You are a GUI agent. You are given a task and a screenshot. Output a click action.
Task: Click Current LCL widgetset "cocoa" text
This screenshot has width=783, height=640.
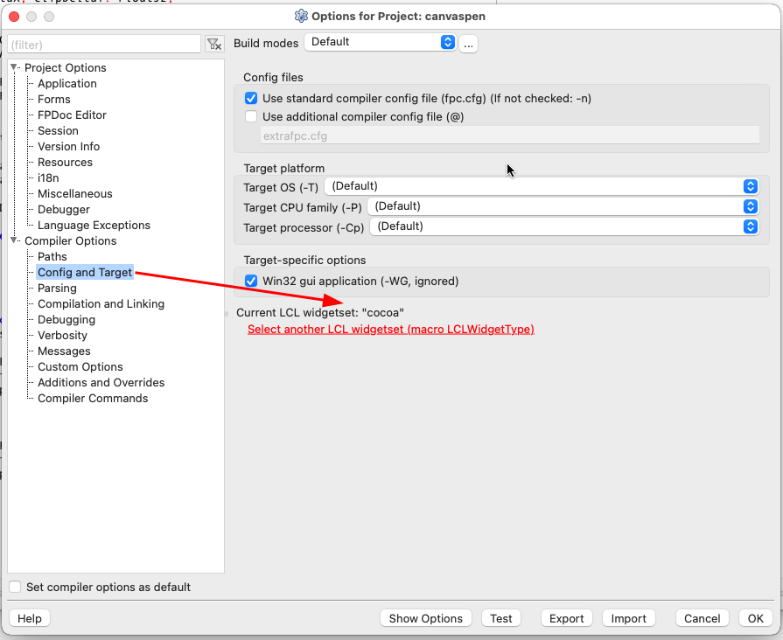point(320,312)
